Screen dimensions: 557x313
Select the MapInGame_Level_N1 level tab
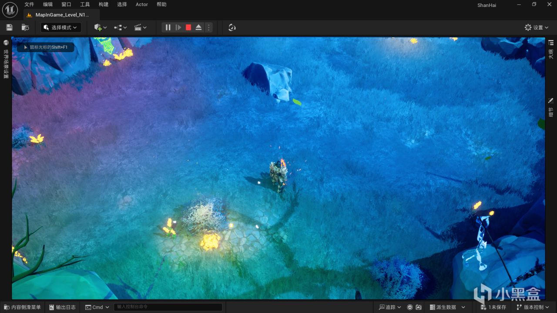[x=61, y=15]
